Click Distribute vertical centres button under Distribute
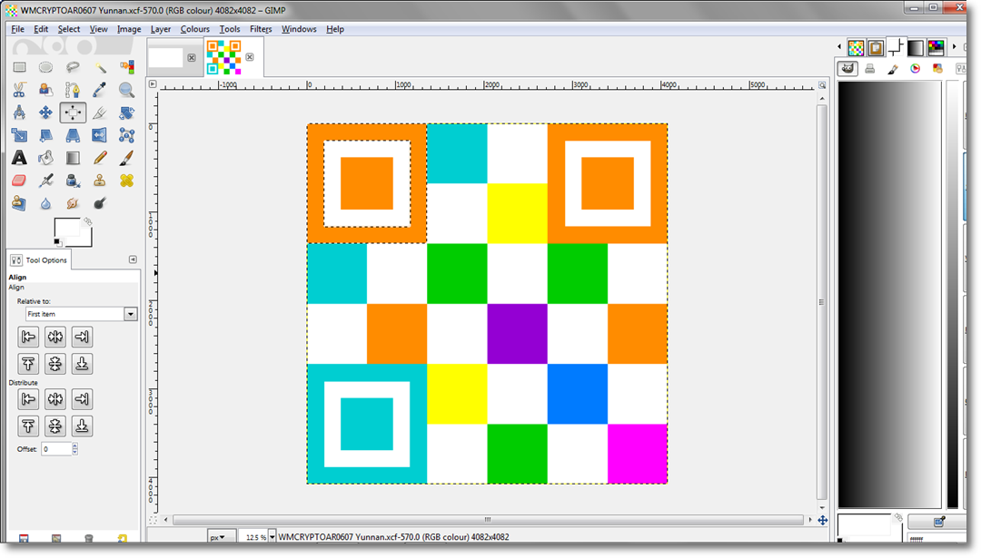 point(55,426)
